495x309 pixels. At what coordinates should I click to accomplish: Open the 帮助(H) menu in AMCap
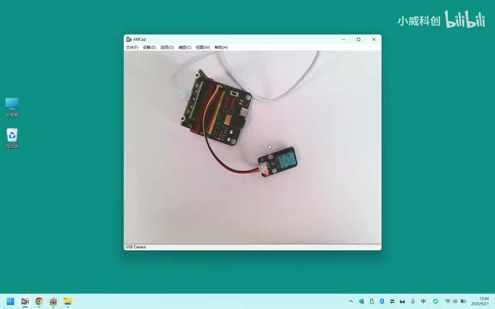221,47
